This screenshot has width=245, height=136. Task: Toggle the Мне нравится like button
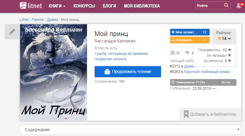[x=185, y=32]
